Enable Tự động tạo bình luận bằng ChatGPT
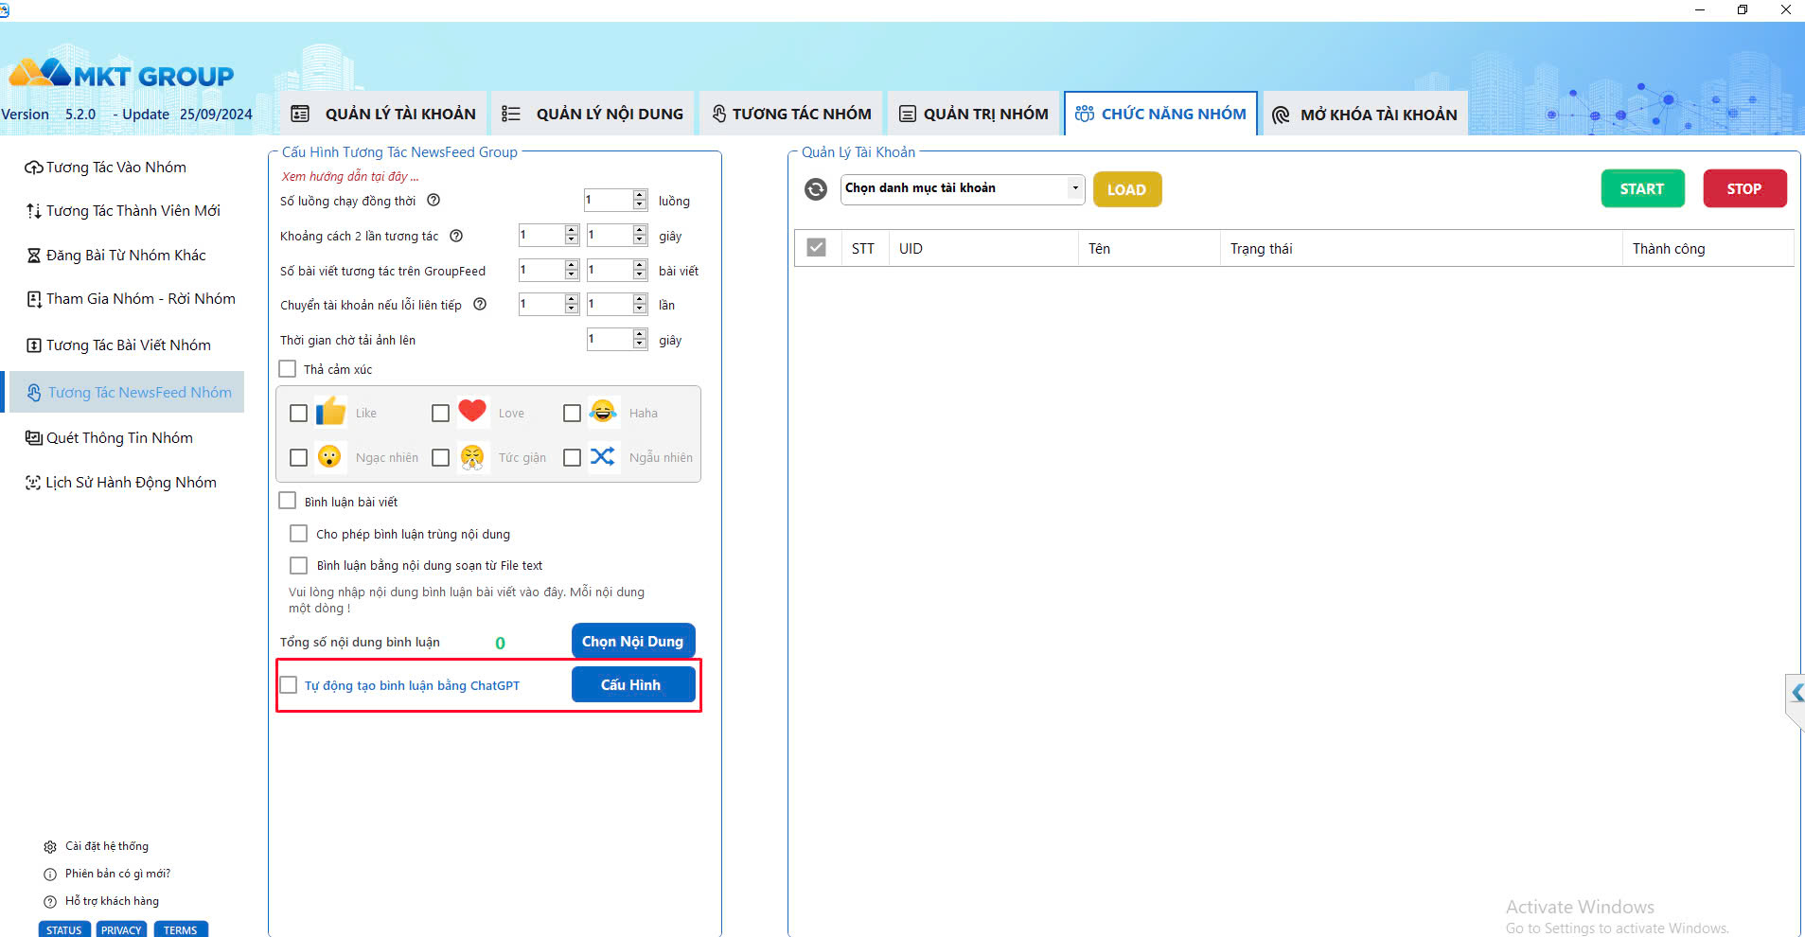1805x937 pixels. pyautogui.click(x=289, y=684)
